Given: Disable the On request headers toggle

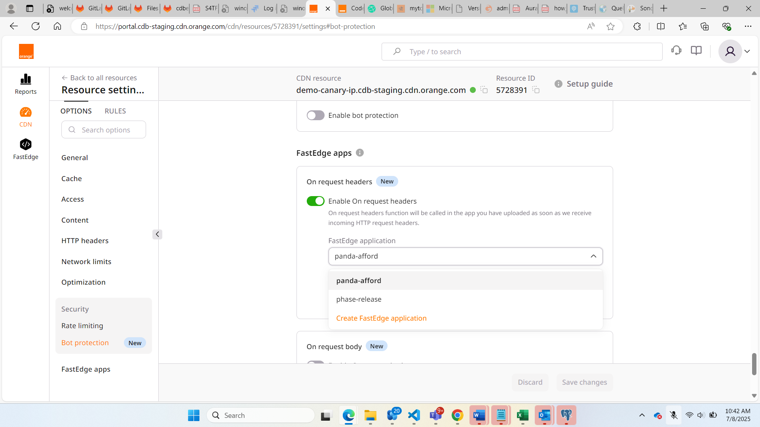Looking at the screenshot, I should [x=315, y=201].
